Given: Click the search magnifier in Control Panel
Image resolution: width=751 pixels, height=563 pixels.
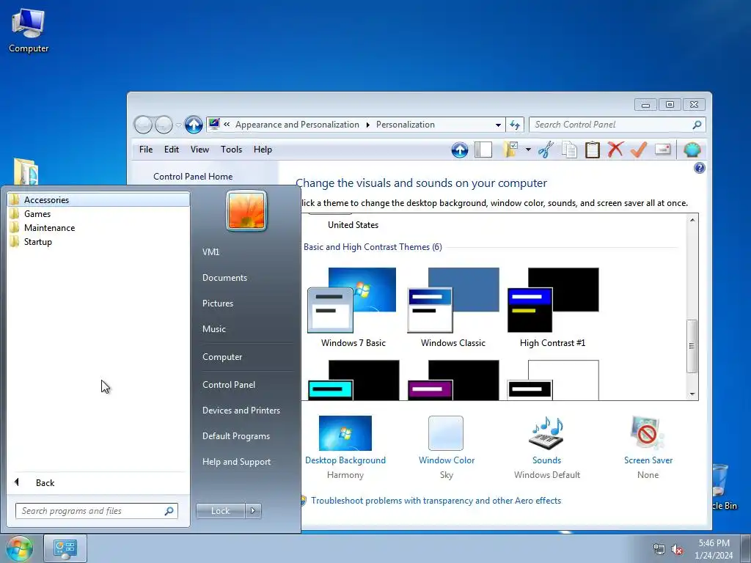Looking at the screenshot, I should 697,125.
